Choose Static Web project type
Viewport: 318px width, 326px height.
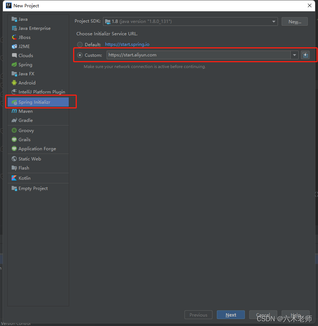(x=38, y=159)
